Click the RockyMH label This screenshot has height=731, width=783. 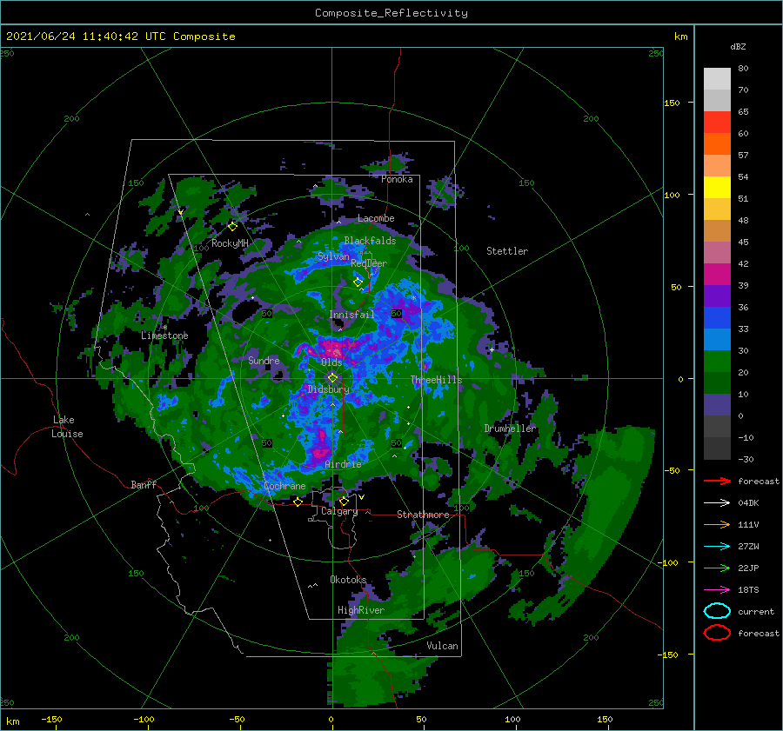230,243
